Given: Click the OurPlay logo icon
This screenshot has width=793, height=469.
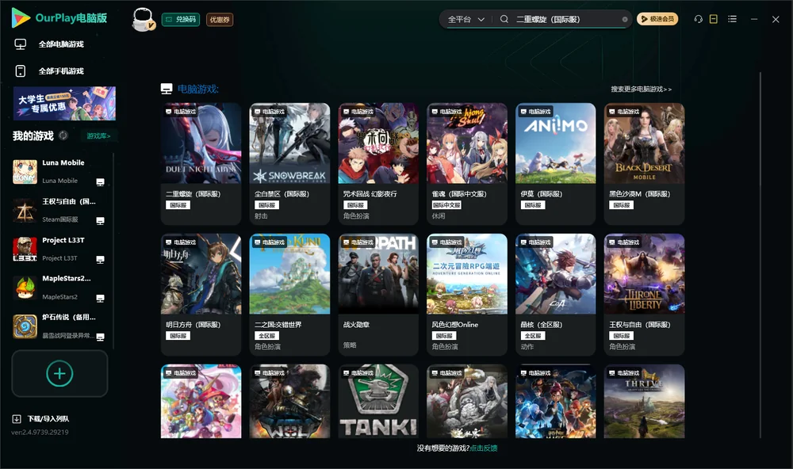Looking at the screenshot, I should click(x=21, y=17).
